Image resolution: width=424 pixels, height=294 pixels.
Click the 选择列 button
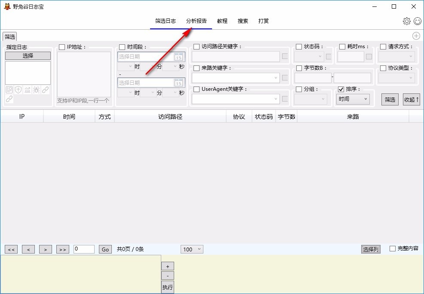coord(371,249)
